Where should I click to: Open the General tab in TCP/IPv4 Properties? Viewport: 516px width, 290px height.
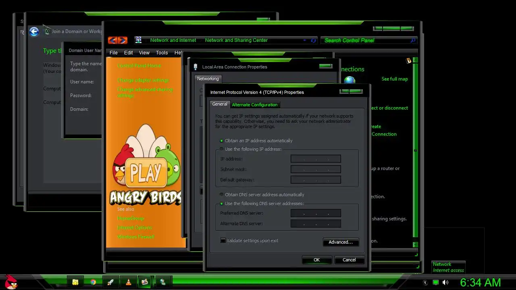[x=220, y=104]
